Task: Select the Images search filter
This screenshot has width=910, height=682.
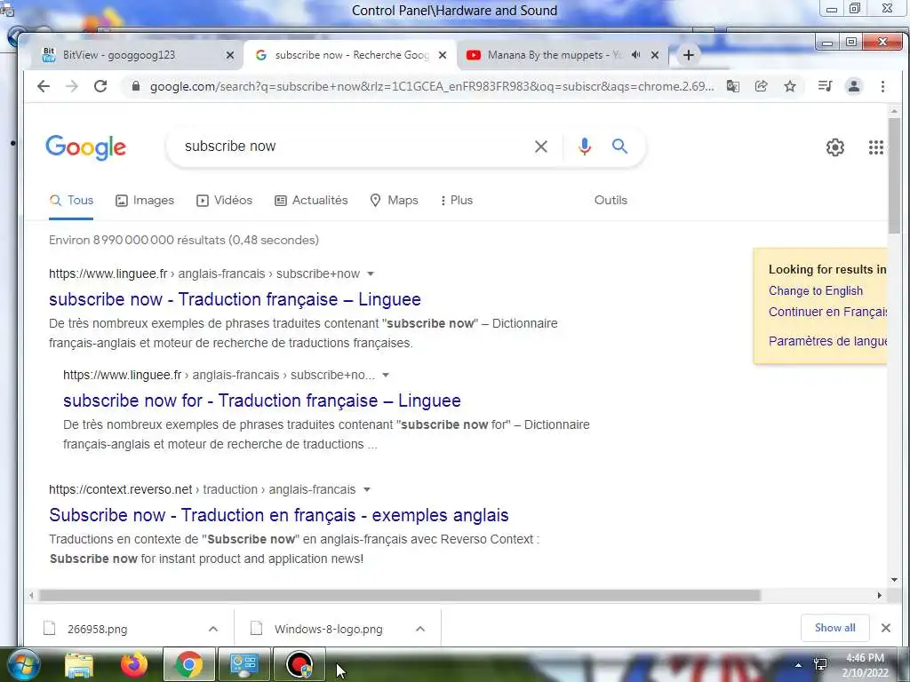Action: pyautogui.click(x=145, y=201)
